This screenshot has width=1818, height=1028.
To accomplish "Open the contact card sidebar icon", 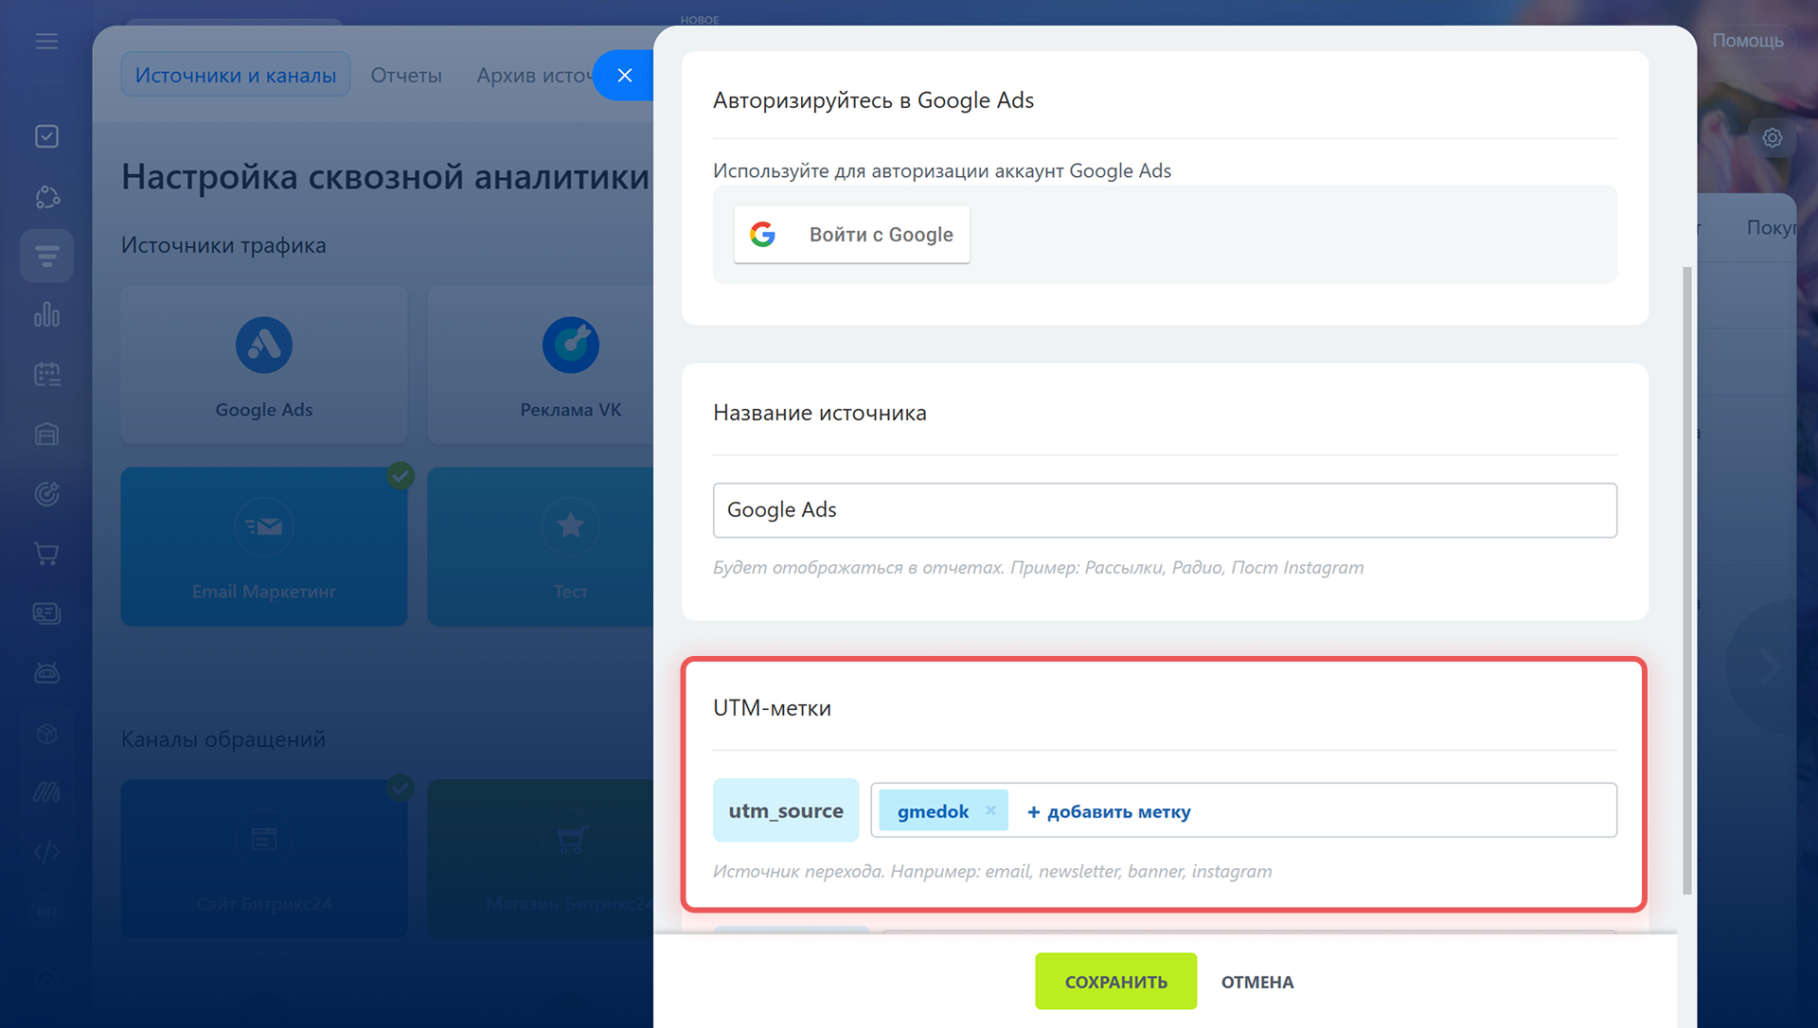I will [x=46, y=613].
